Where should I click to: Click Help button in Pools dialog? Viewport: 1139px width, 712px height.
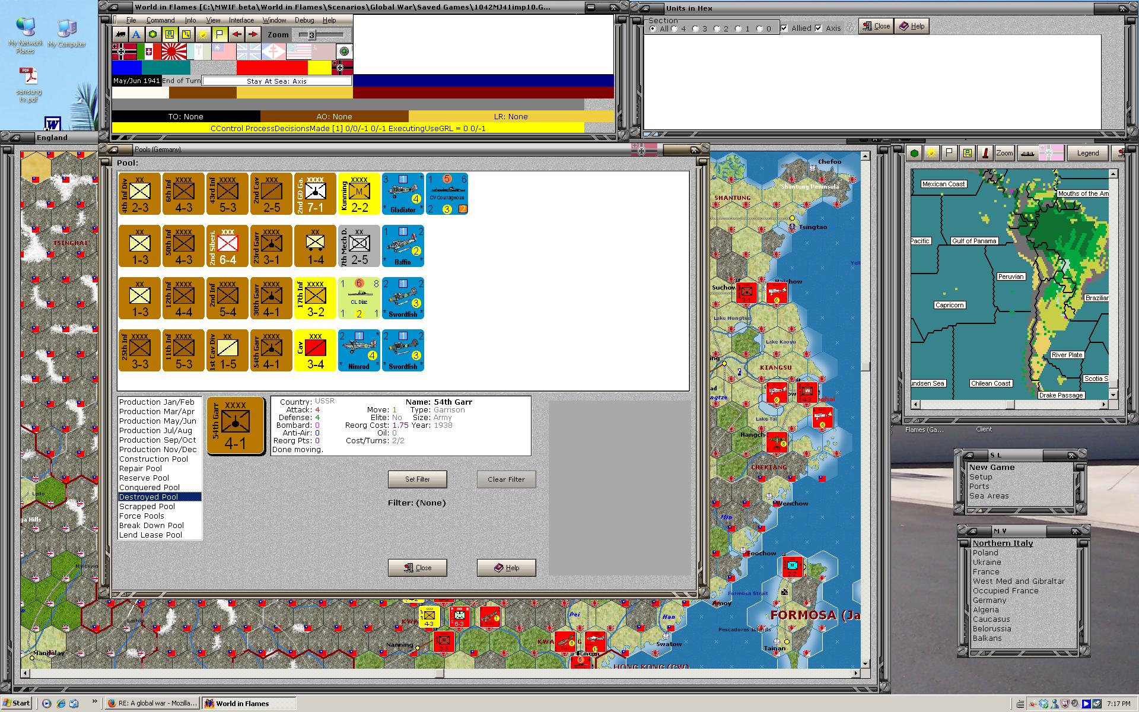tap(507, 568)
